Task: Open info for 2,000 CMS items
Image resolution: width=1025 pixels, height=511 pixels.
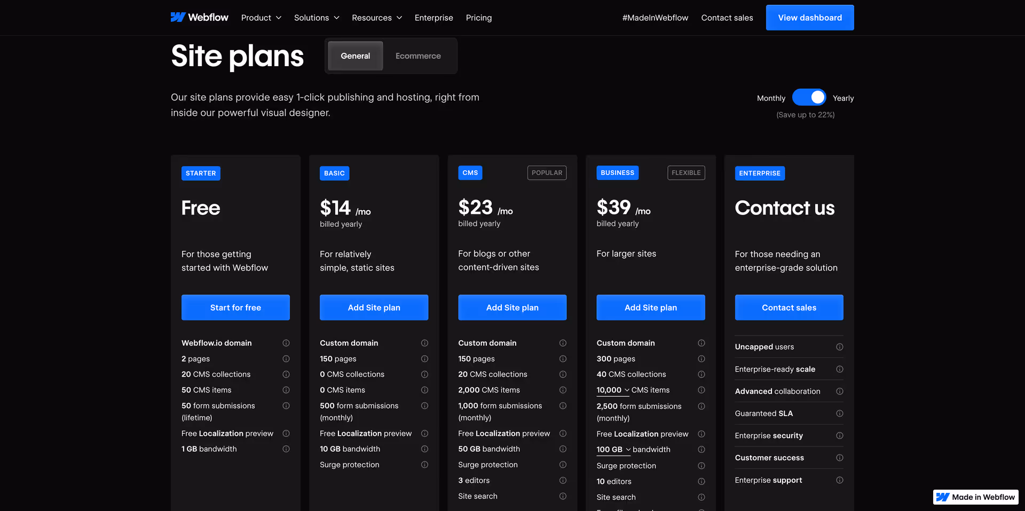Action: point(563,390)
